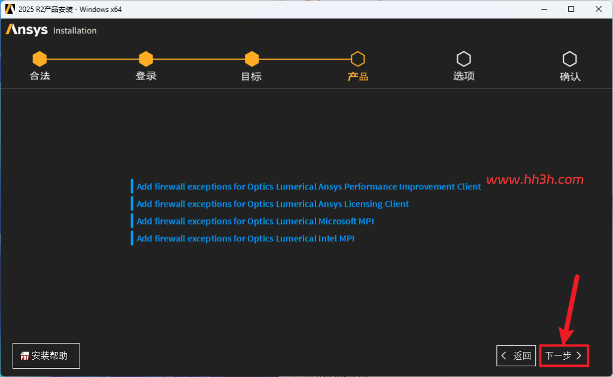Click the PDF icon on 安装帮助 button
Screen dimensions: 613x377
click(x=25, y=355)
